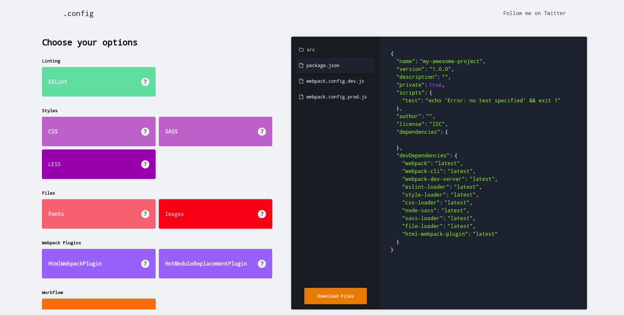Click the Download Files button
This screenshot has width=624, height=315.
pyautogui.click(x=335, y=296)
